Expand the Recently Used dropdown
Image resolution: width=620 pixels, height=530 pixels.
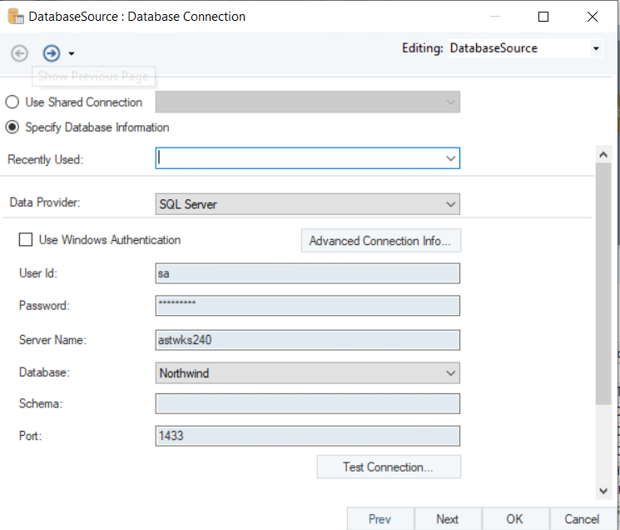click(450, 158)
